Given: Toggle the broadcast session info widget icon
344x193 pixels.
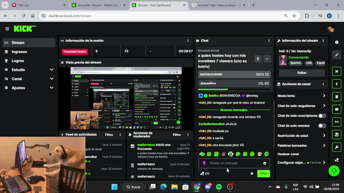Looking at the screenshot, I should pyautogui.click(x=337, y=122).
